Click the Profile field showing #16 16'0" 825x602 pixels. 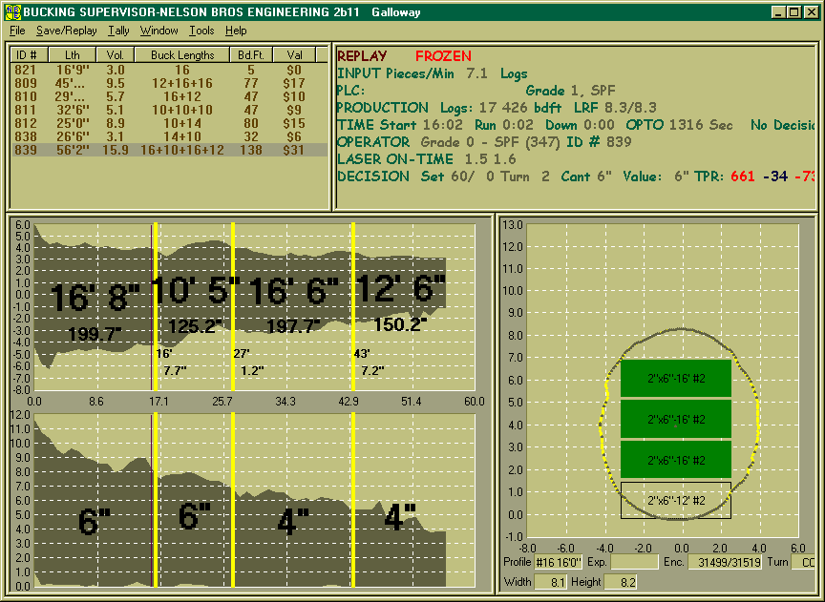pyautogui.click(x=557, y=563)
